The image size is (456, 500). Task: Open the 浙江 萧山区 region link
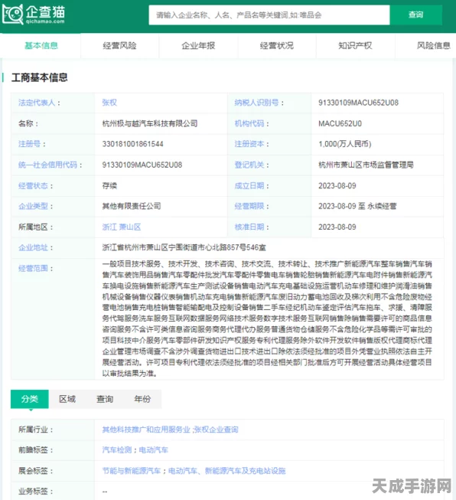pos(122,227)
